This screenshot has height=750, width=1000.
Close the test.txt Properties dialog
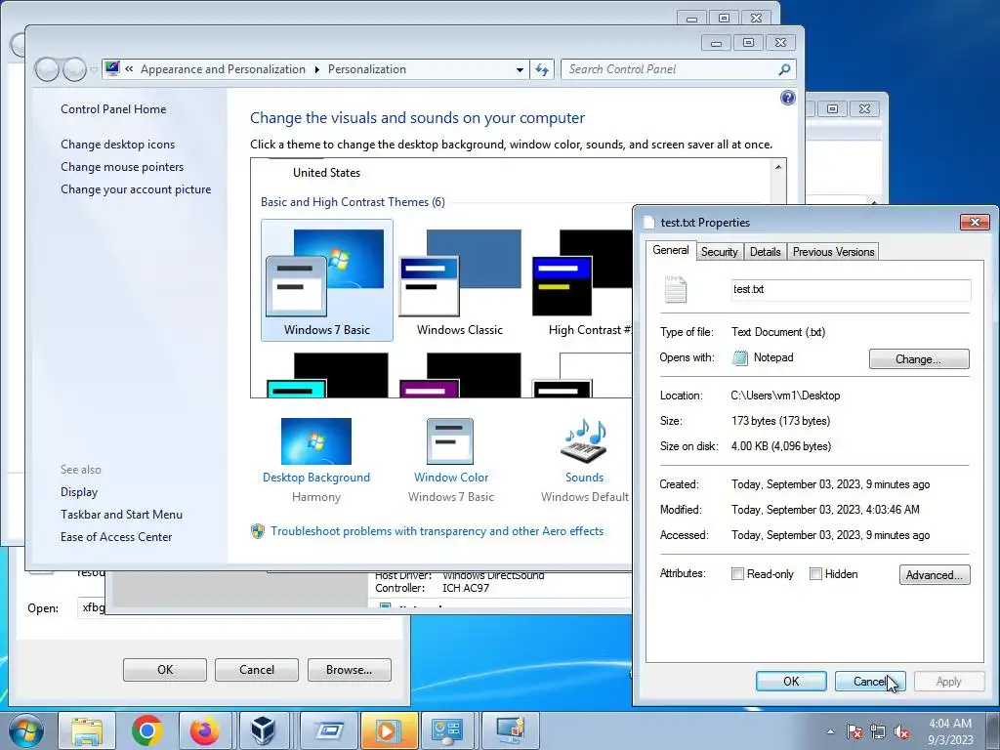pos(975,222)
